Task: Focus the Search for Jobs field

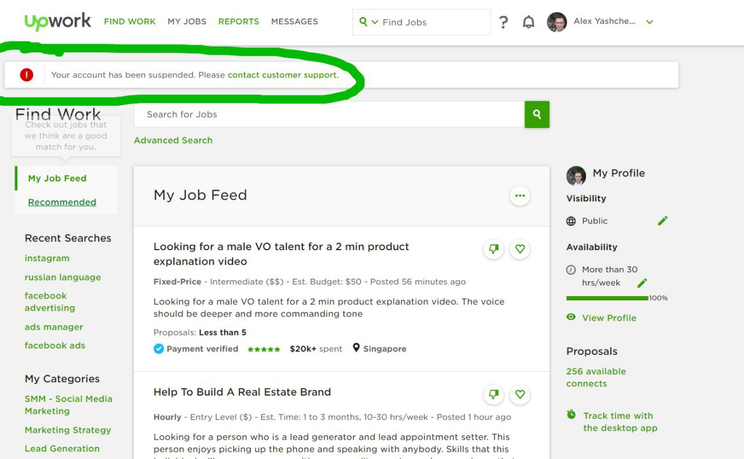Action: pos(329,115)
